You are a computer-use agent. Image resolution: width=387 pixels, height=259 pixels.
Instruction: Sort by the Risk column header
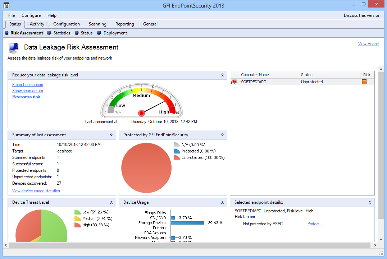367,75
